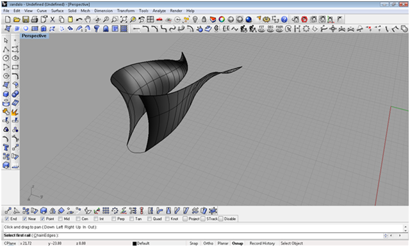Uncheck the Point osnap checkbox
The height and width of the screenshot is (247, 410).
[x=42, y=219]
